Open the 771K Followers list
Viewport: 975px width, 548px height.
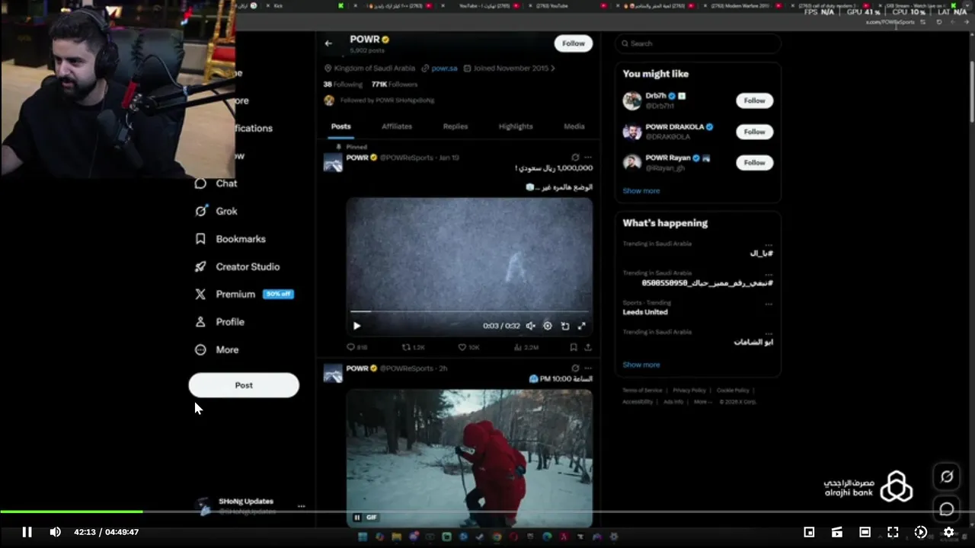pos(395,84)
